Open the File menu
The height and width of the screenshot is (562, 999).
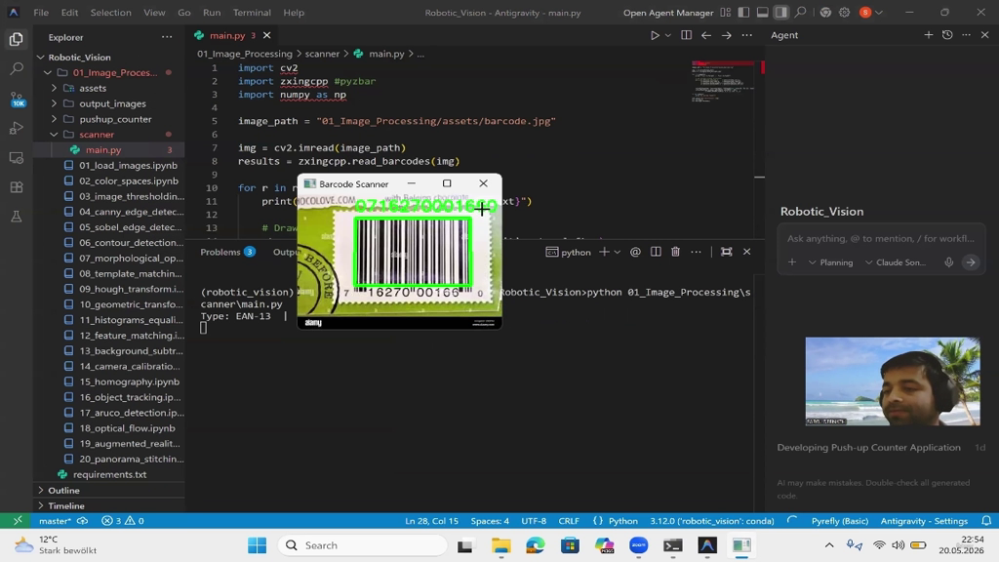(x=41, y=12)
